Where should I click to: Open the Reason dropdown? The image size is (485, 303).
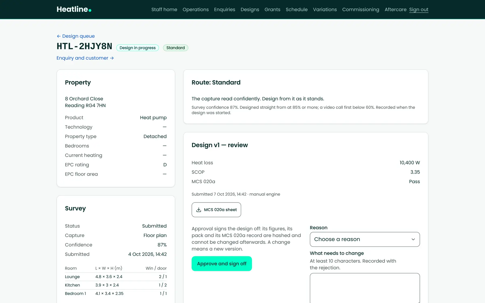(x=365, y=239)
